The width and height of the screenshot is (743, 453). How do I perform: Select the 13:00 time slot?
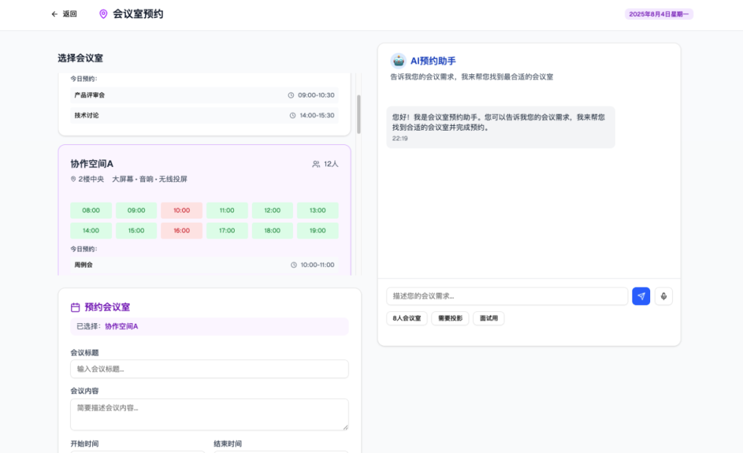click(x=317, y=210)
